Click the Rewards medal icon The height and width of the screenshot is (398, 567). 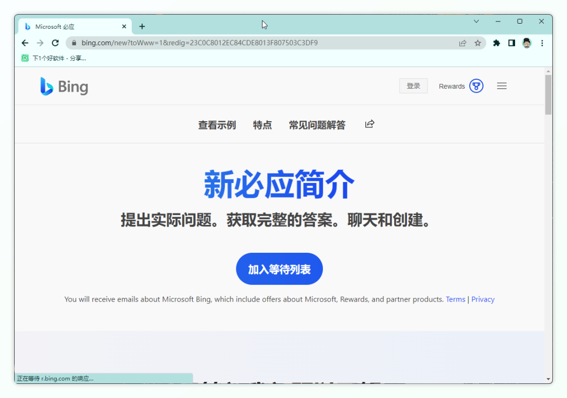(476, 86)
